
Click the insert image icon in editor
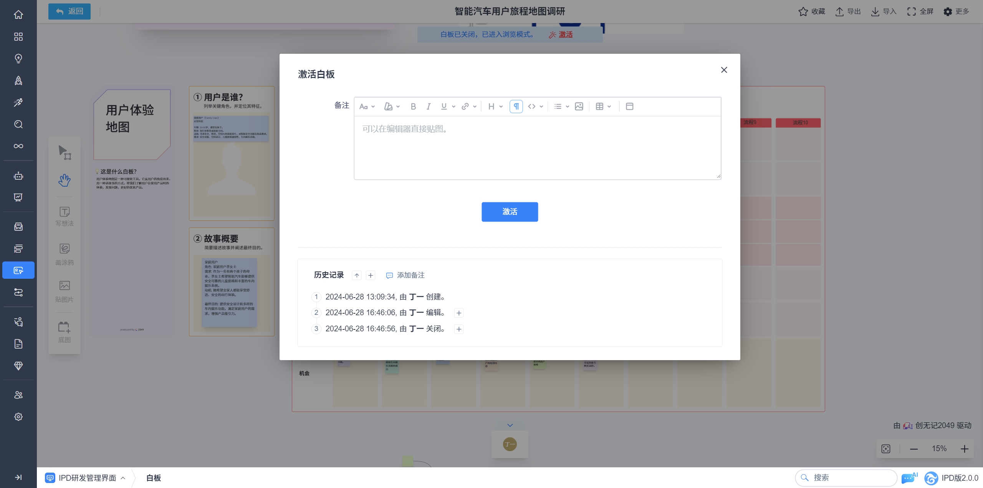click(x=579, y=106)
